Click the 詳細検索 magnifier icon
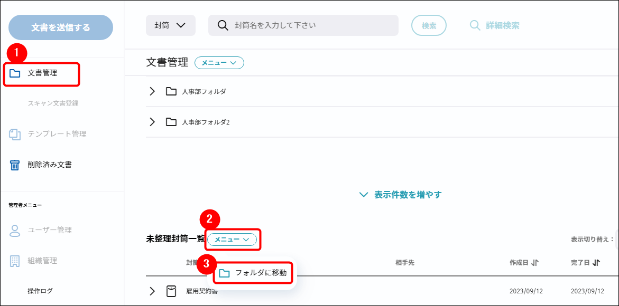Viewport: 619px width, 306px height. click(475, 25)
